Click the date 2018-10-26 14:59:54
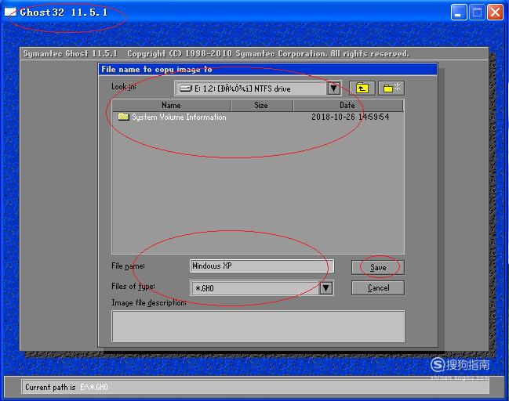509x401 pixels. 351,117
